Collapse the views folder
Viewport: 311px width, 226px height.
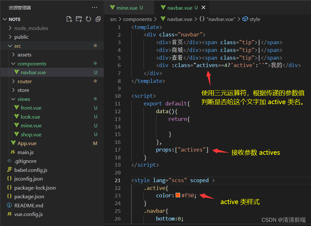point(52,99)
